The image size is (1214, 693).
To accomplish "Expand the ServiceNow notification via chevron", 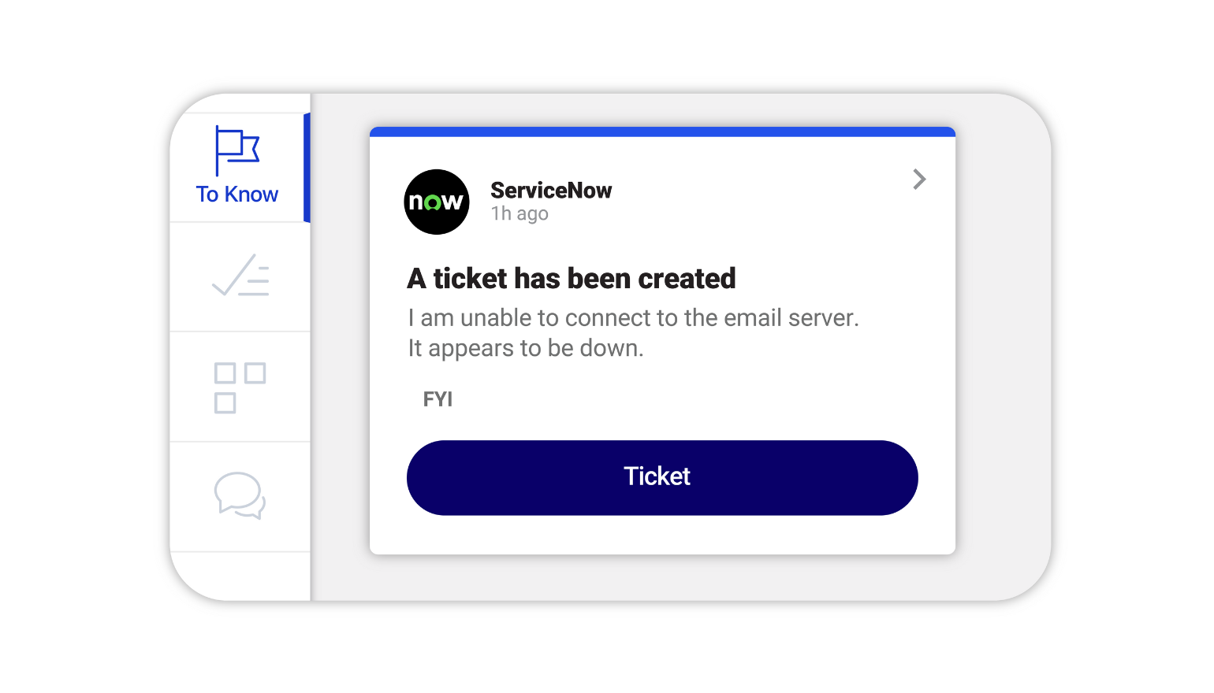I will pos(919,179).
